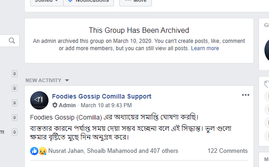Click the dark circular avatar at right edge
The width and height of the screenshot is (269, 167).
tap(267, 50)
